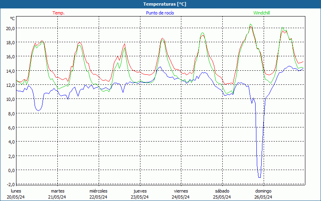Click the -2,0 y-axis value
This screenshot has height=201, width=321.
(11, 185)
